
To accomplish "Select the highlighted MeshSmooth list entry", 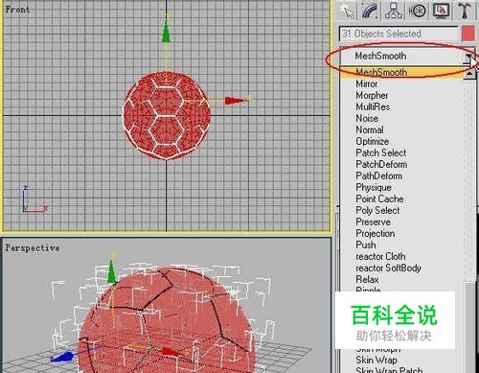I will 402,72.
